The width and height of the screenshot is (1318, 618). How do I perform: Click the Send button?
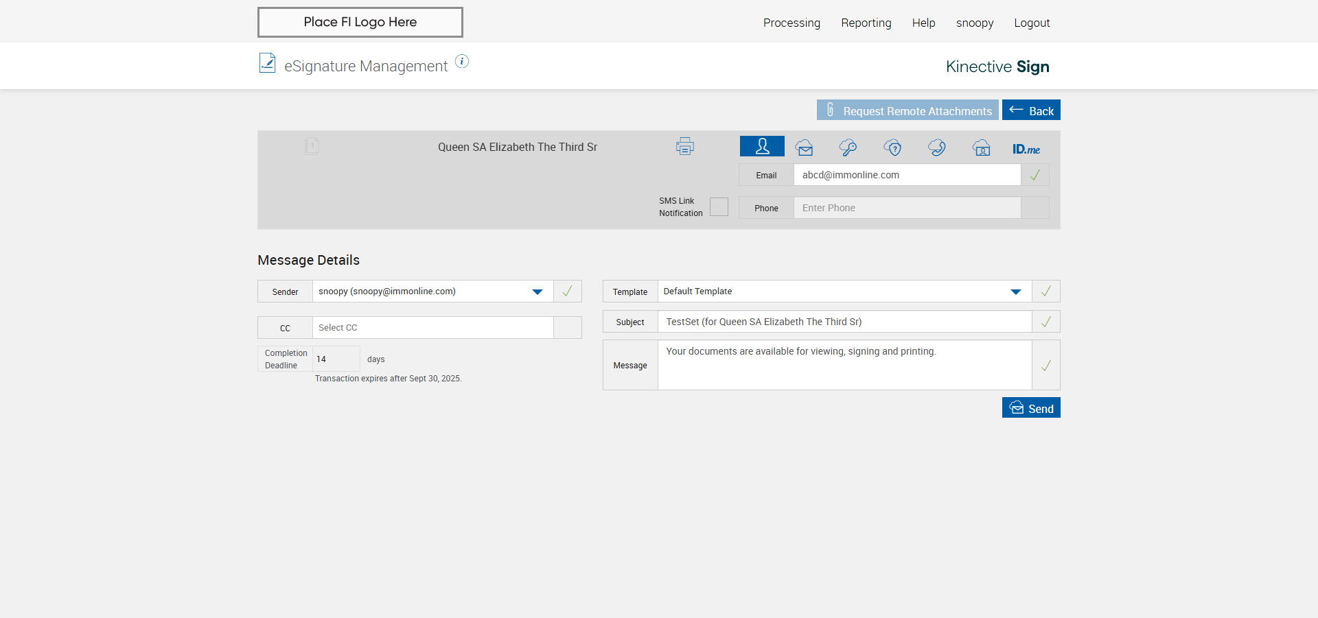[x=1030, y=408]
